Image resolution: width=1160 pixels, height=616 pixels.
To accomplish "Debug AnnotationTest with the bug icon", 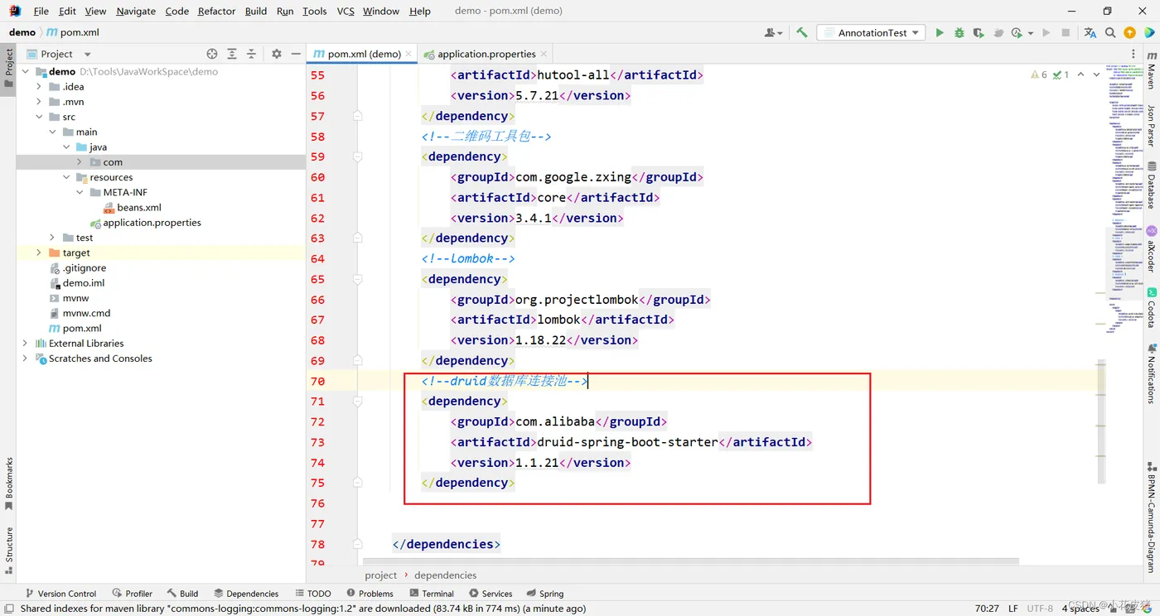I will pyautogui.click(x=959, y=33).
